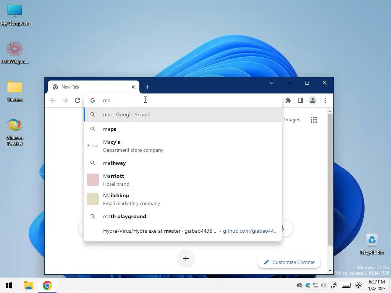Open the Images link
Viewport: 391px width, 293px height.
point(292,120)
